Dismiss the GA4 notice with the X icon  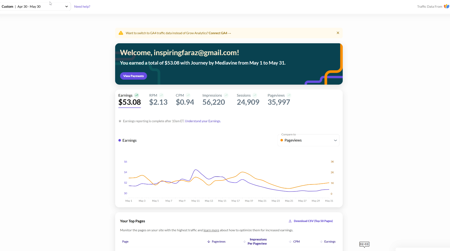tap(338, 33)
